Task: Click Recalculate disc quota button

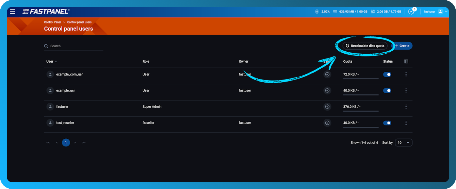Action: (365, 46)
